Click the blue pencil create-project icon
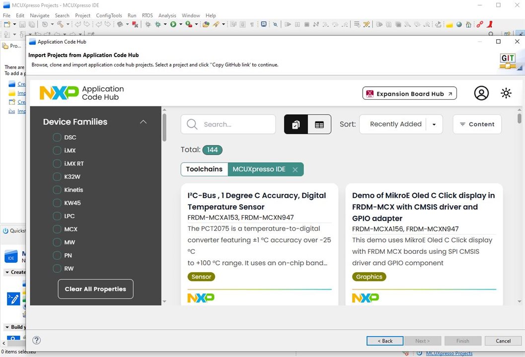Screen dimensions: 525x357 point(13,298)
